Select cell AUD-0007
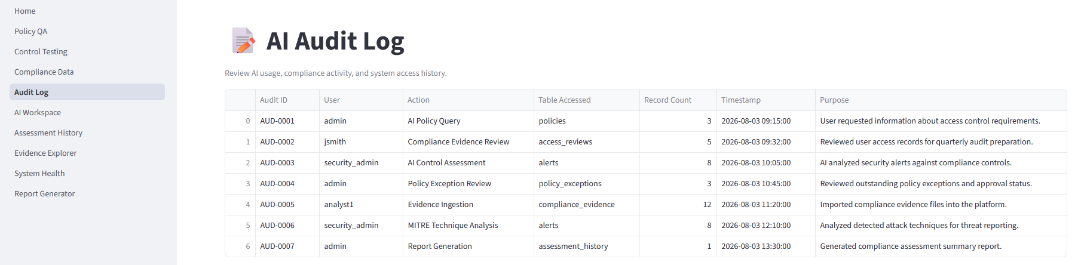 [287, 246]
